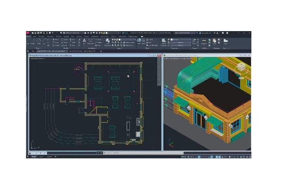Click the Measure utility tool
The image size is (292, 181).
204,41
